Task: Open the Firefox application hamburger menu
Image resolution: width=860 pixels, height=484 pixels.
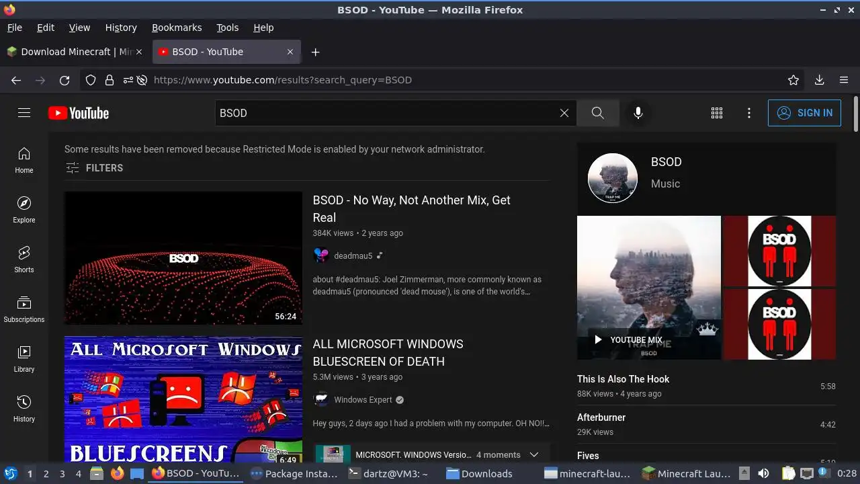Action: pyautogui.click(x=844, y=80)
